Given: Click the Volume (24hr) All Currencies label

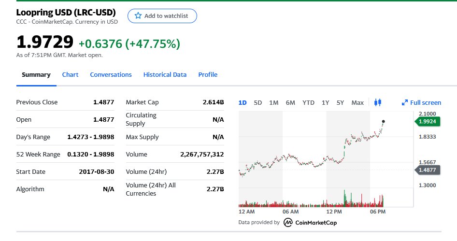Looking at the screenshot, I should (151, 189).
